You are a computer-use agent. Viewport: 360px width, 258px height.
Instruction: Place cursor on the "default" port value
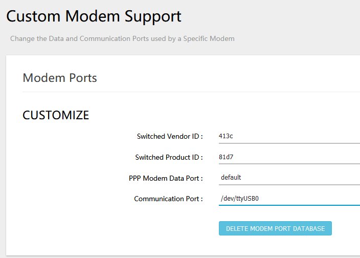[x=231, y=177]
